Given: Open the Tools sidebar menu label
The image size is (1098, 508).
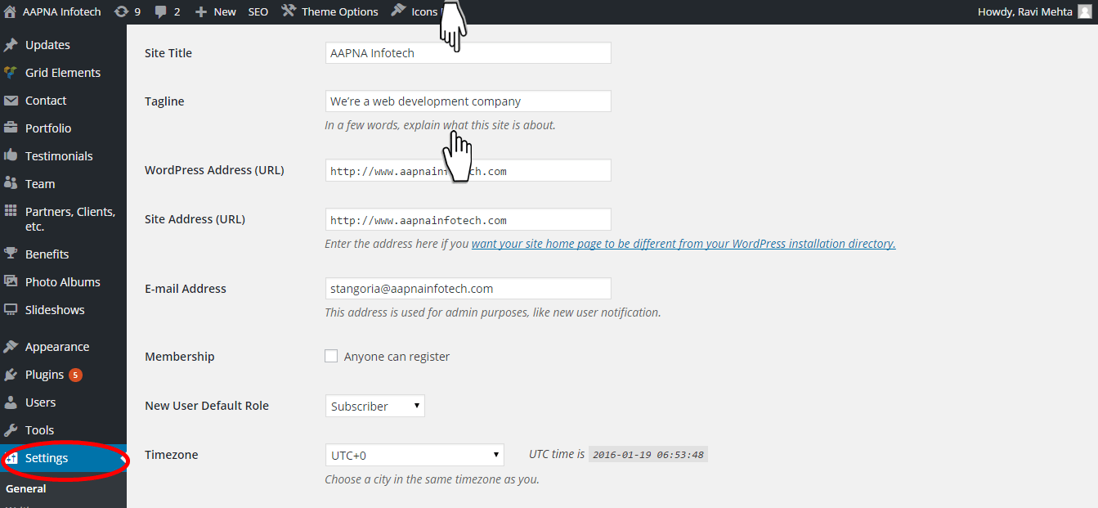Looking at the screenshot, I should (39, 430).
